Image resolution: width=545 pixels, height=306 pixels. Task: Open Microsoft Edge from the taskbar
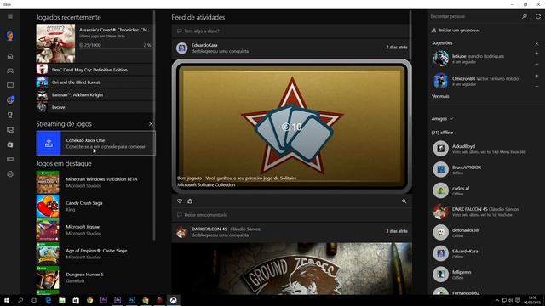[49, 300]
